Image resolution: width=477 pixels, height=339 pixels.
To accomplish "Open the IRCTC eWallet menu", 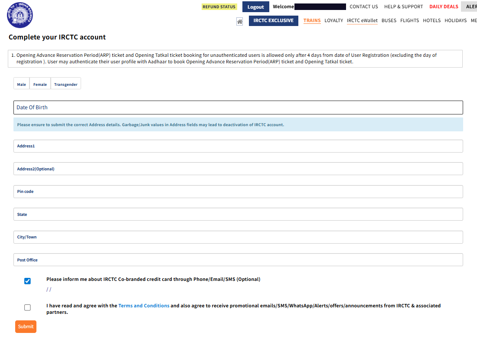I will pyautogui.click(x=362, y=20).
